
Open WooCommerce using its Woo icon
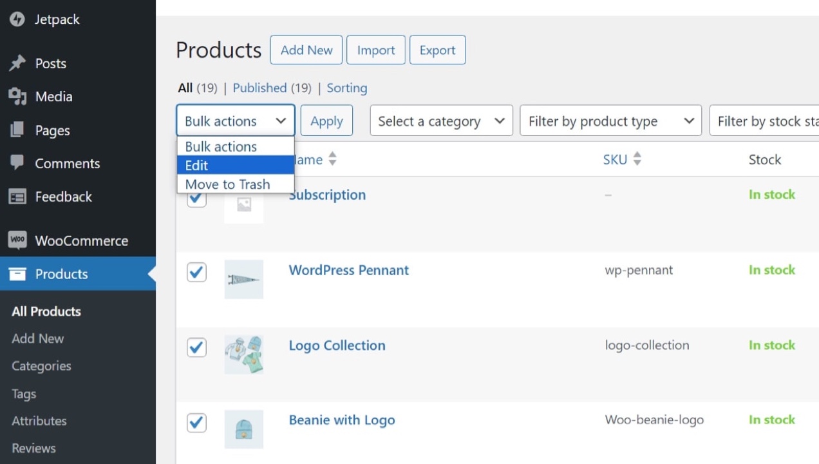pyautogui.click(x=17, y=240)
